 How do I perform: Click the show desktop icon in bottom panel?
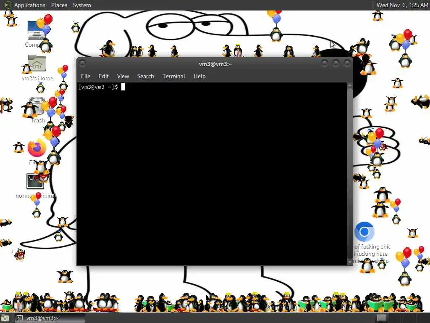5,318
